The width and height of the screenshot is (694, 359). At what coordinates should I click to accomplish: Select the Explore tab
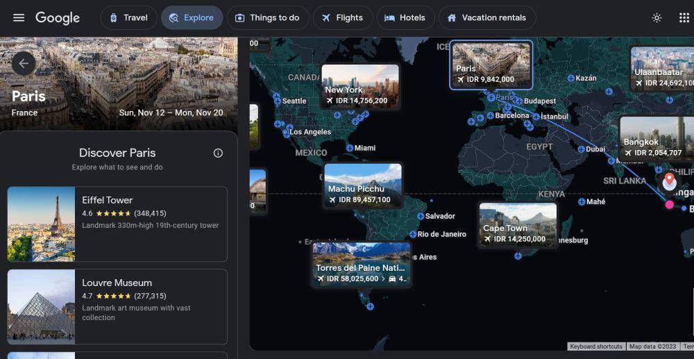(x=192, y=17)
